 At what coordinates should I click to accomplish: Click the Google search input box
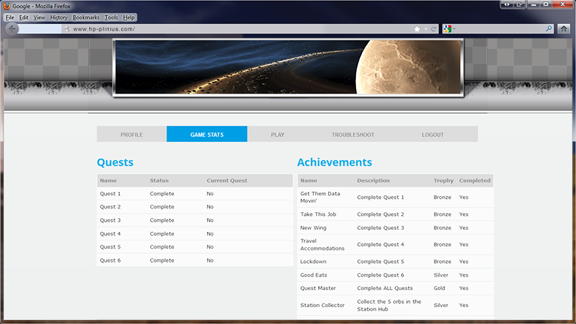[x=499, y=28]
